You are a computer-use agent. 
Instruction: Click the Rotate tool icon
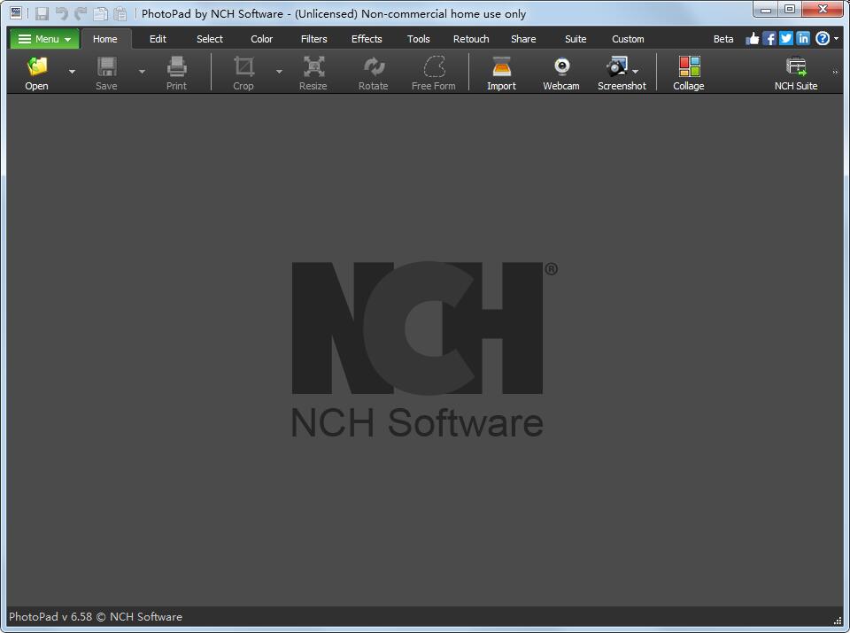pos(374,73)
